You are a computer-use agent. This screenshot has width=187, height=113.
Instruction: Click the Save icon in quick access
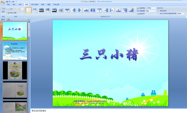pos(7,2)
